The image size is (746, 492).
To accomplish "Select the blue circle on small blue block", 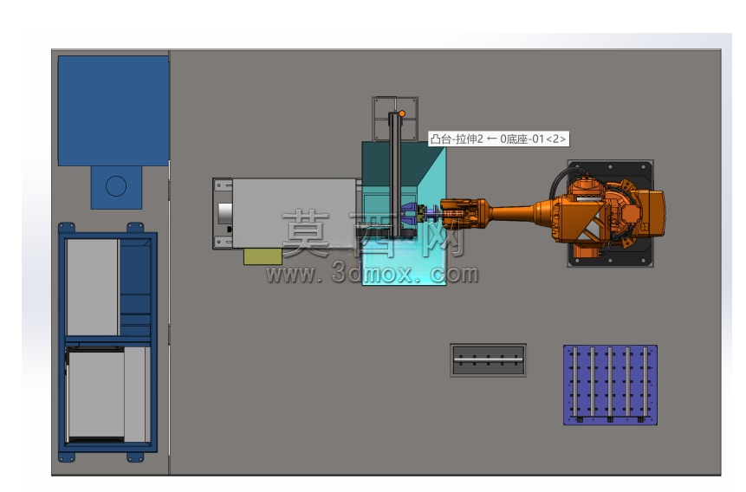I will pyautogui.click(x=116, y=186).
